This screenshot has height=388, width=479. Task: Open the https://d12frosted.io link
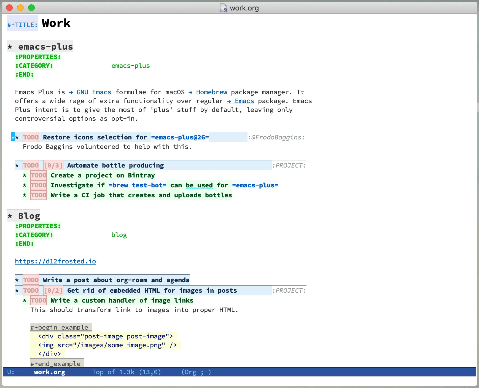[x=55, y=262]
